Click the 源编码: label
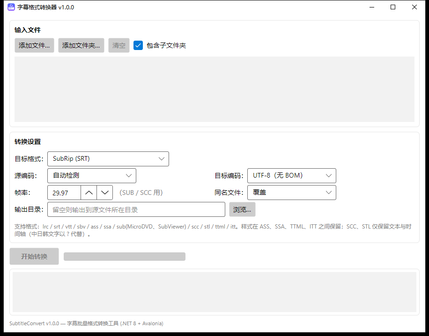This screenshot has width=429, height=336. (25, 176)
